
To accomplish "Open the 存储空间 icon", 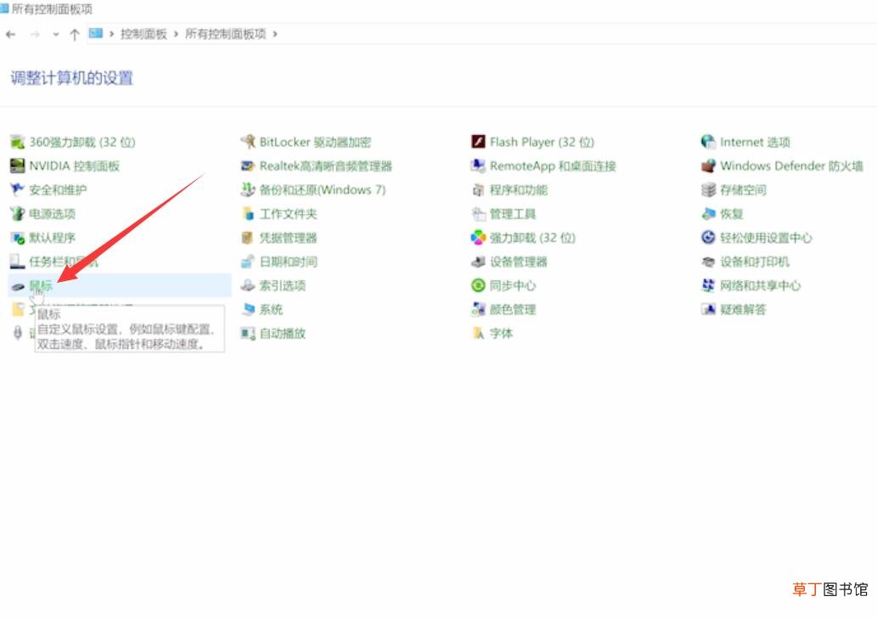I will [708, 190].
